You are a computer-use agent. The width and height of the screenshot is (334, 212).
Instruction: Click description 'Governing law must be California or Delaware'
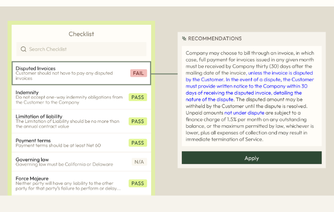click(x=64, y=164)
